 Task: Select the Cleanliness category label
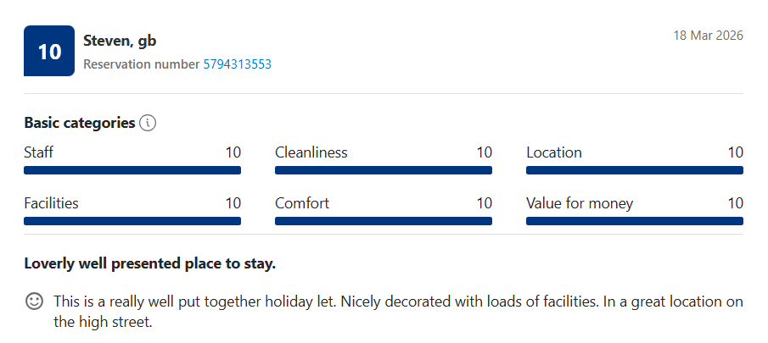pyautogui.click(x=311, y=152)
